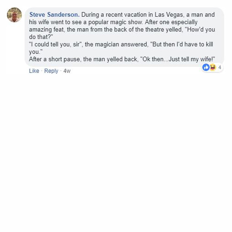
Task: Click the Steve Sanderson name link
Action: coord(54,15)
